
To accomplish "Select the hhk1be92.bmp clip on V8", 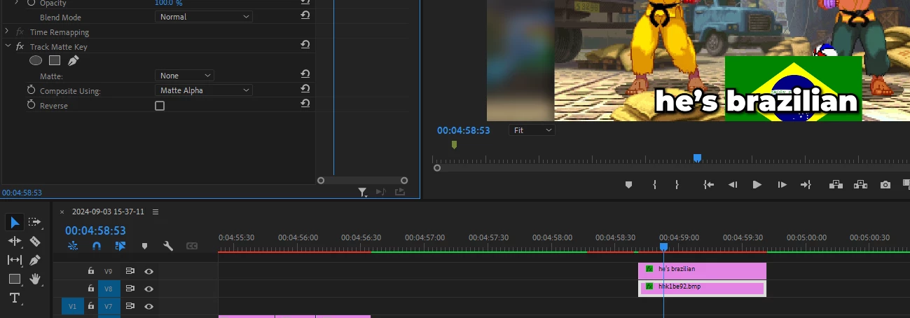I will tap(703, 287).
